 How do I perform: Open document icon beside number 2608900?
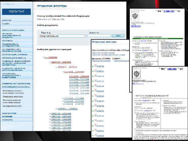(x=95, y=66)
